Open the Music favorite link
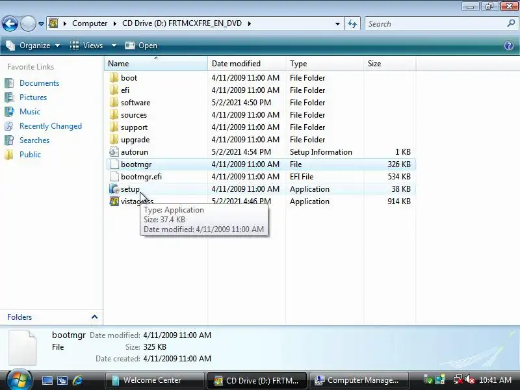Image resolution: width=520 pixels, height=390 pixels. pyautogui.click(x=30, y=111)
